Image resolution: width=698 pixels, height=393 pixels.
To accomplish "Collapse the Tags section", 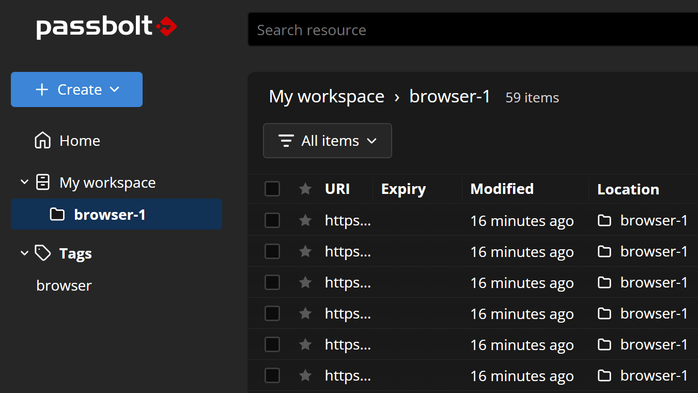I will pos(24,253).
